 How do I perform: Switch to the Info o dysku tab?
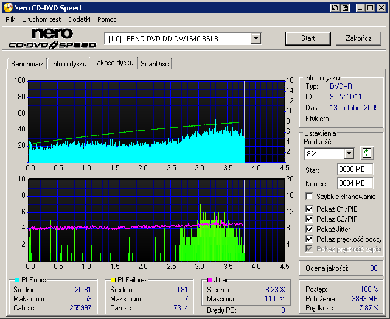coord(69,64)
